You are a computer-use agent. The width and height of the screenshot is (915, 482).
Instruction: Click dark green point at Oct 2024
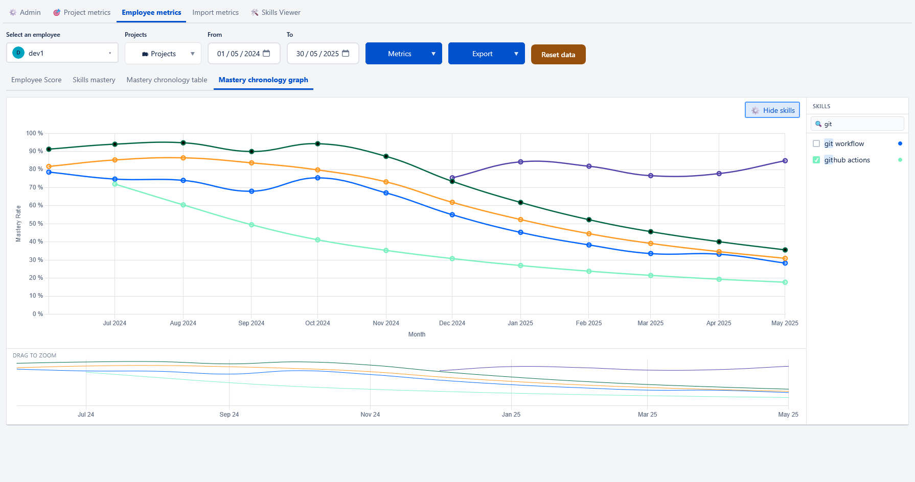[317, 143]
